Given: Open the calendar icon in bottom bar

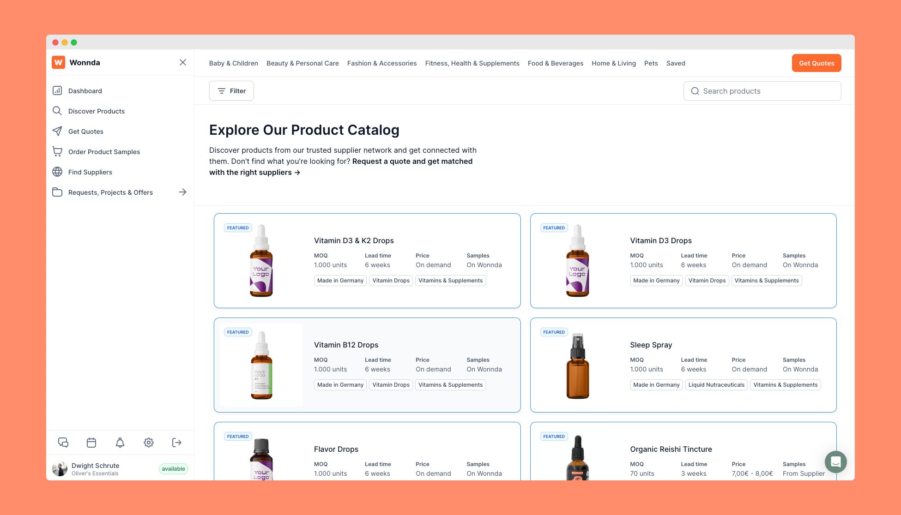Looking at the screenshot, I should (x=91, y=443).
